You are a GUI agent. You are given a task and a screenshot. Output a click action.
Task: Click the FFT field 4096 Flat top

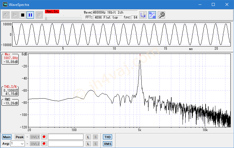(x=108, y=17)
